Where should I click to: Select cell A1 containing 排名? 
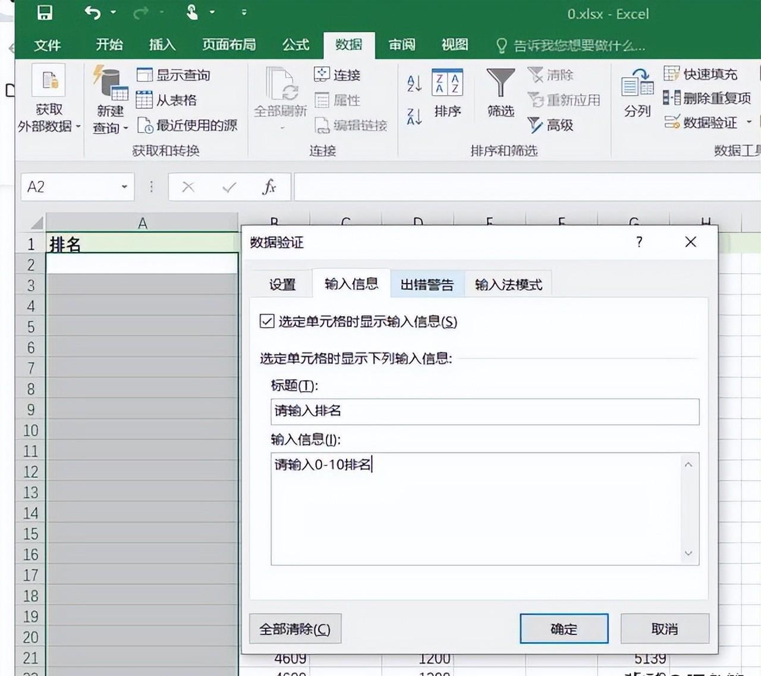click(x=142, y=243)
